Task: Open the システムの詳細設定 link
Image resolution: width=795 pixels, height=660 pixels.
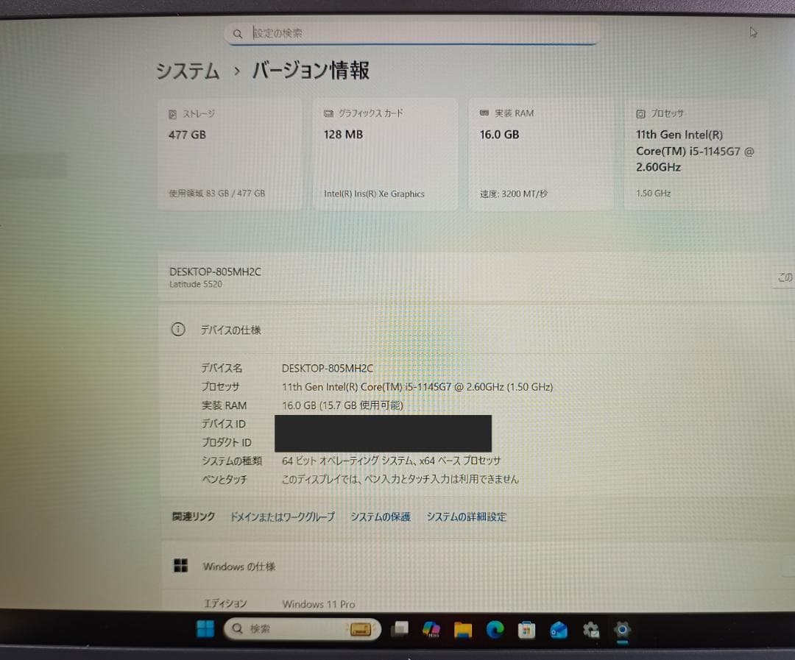Action: click(466, 517)
